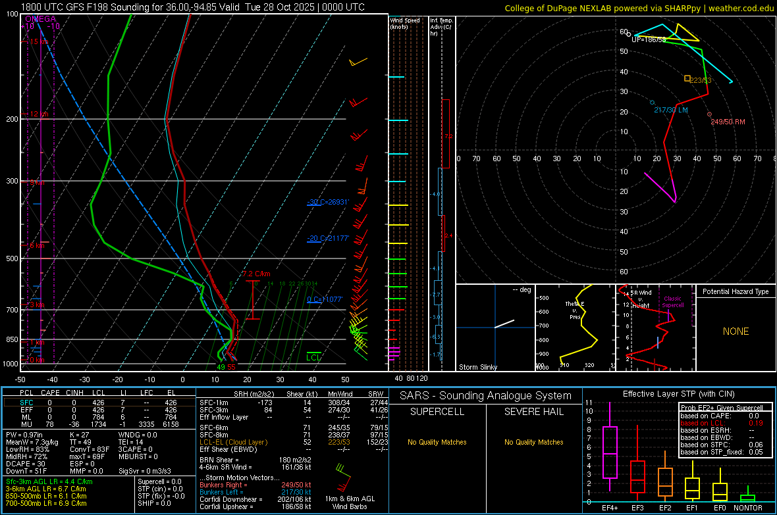Open the weather.cod.edu NEXLAB credit text

pyautogui.click(x=639, y=8)
